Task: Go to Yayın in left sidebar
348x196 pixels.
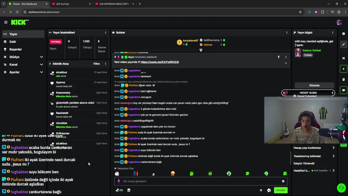Action: click(x=23, y=34)
